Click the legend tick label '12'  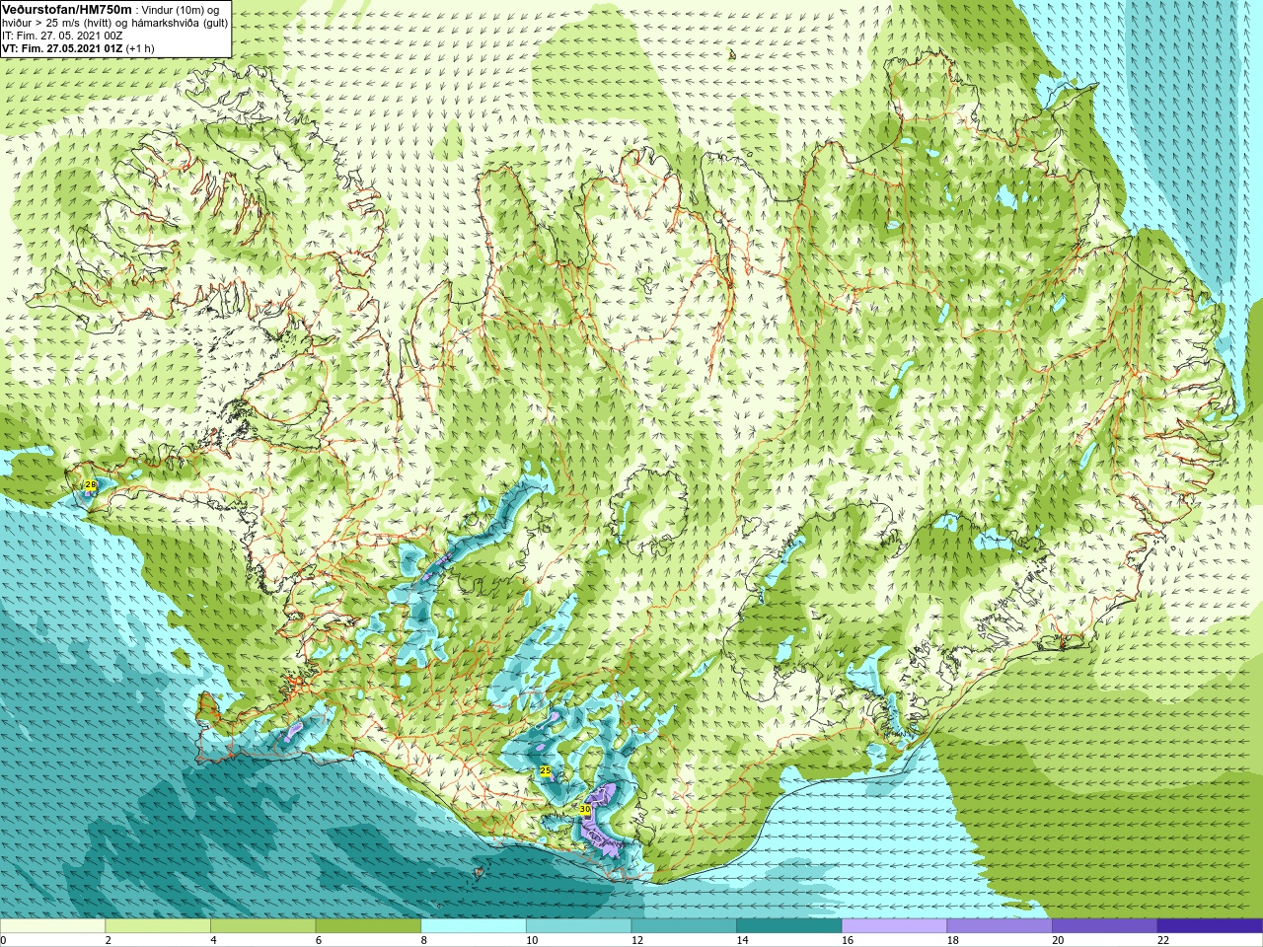pyautogui.click(x=637, y=940)
